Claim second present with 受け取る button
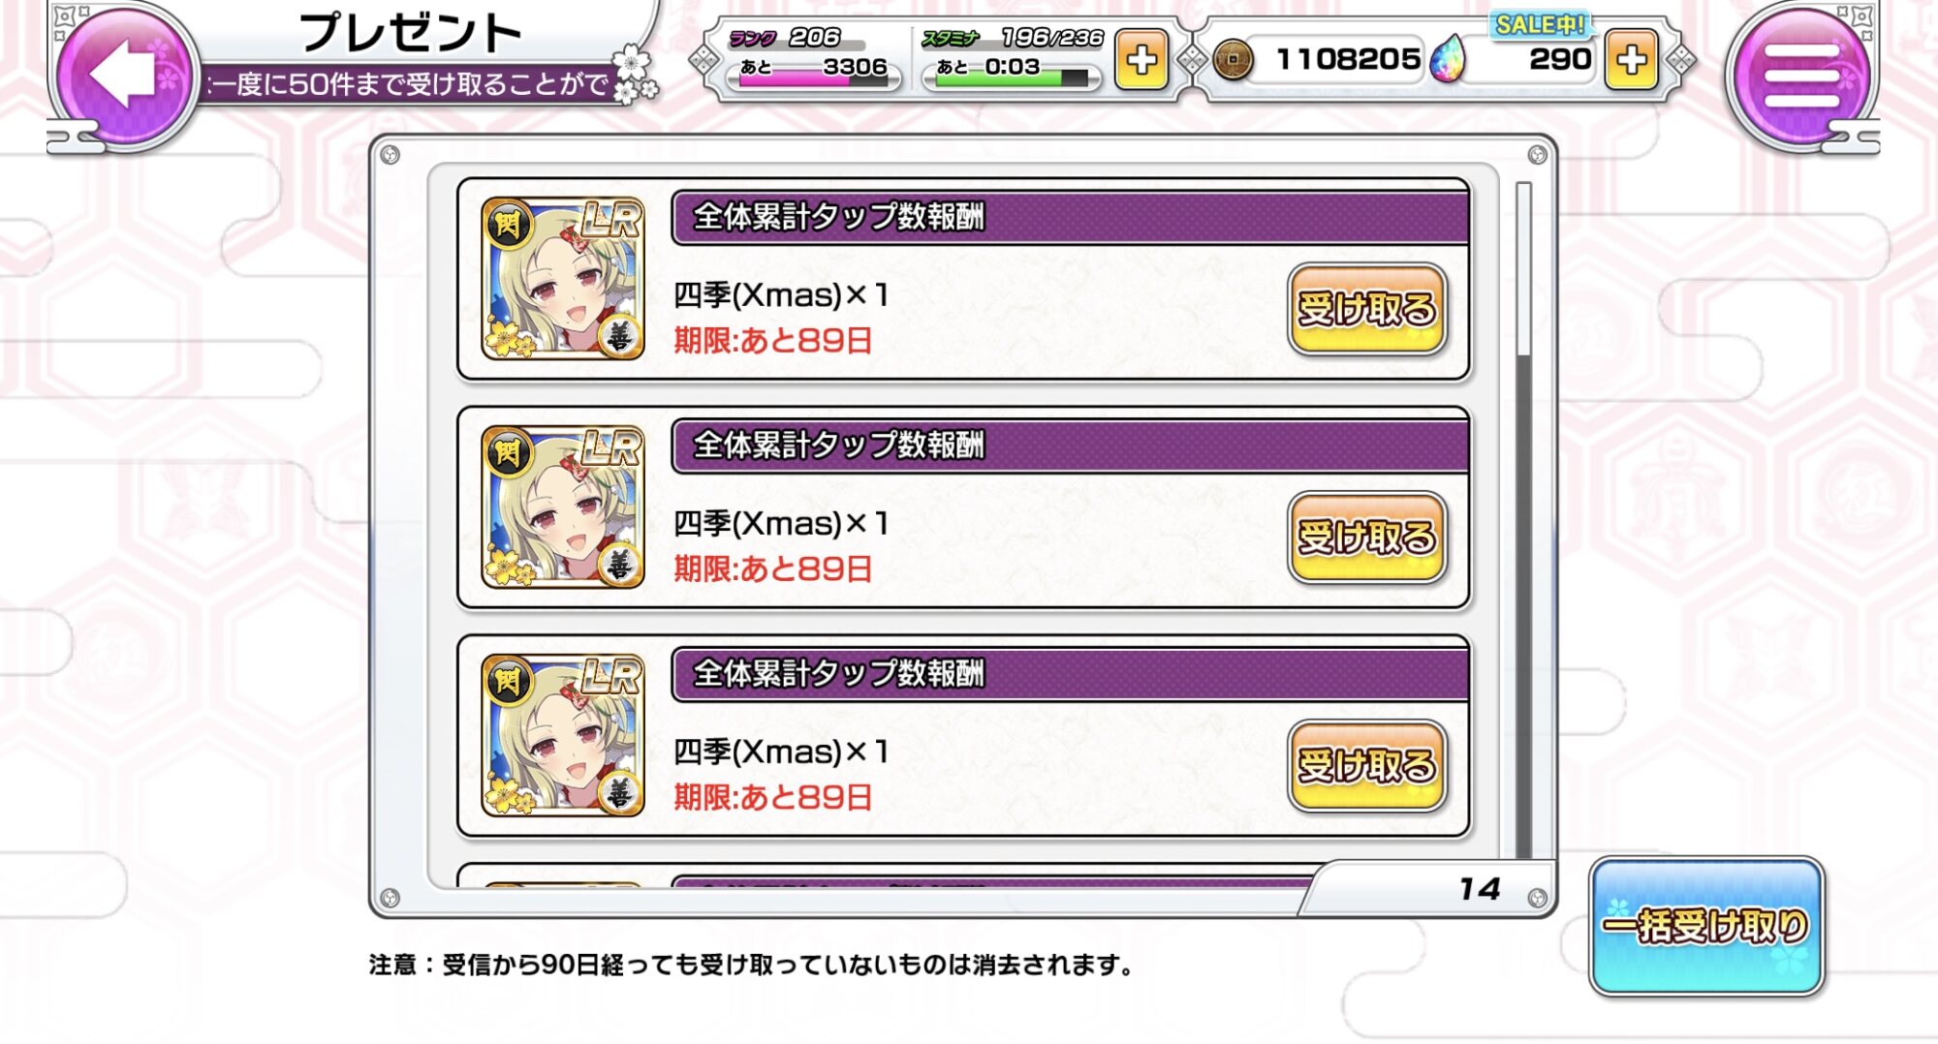The image size is (1938, 1044). [x=1366, y=537]
